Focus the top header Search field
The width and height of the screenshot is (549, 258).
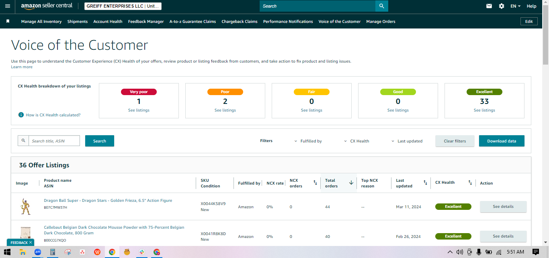(318, 6)
